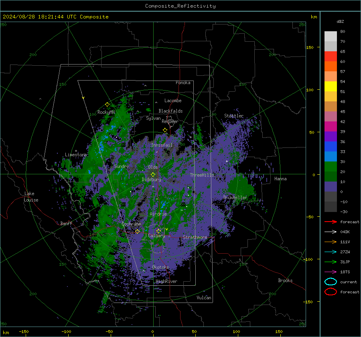
Task: Click the Olds city label
Action: [153, 167]
